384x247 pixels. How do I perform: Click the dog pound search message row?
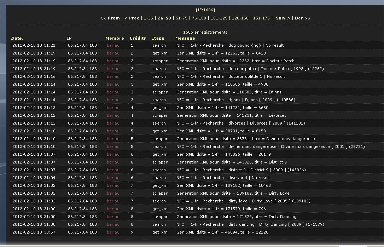(x=230, y=45)
